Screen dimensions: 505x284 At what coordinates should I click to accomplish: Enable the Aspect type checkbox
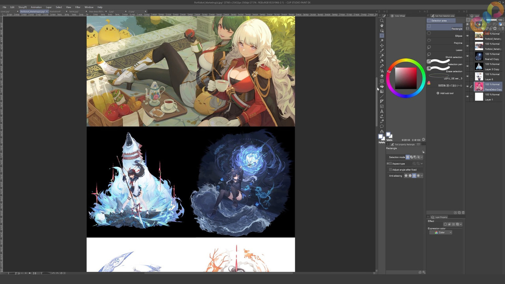click(x=391, y=164)
